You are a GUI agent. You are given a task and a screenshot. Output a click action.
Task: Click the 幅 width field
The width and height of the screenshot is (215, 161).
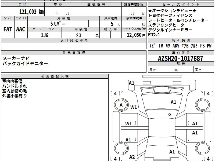183,70
